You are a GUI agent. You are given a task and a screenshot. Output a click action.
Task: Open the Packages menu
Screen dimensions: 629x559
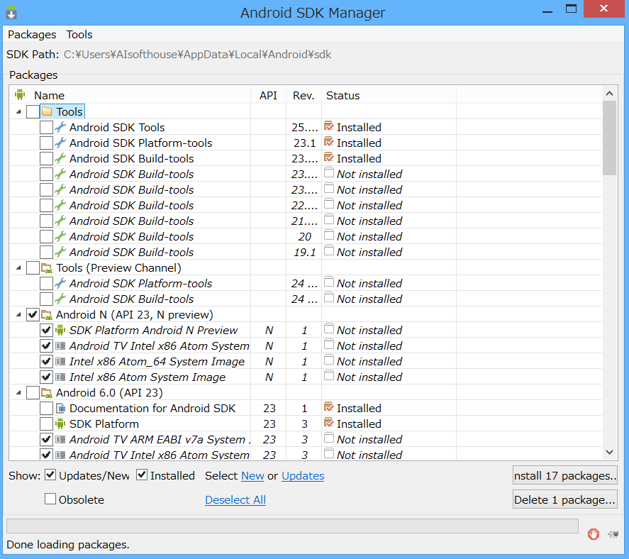(32, 35)
